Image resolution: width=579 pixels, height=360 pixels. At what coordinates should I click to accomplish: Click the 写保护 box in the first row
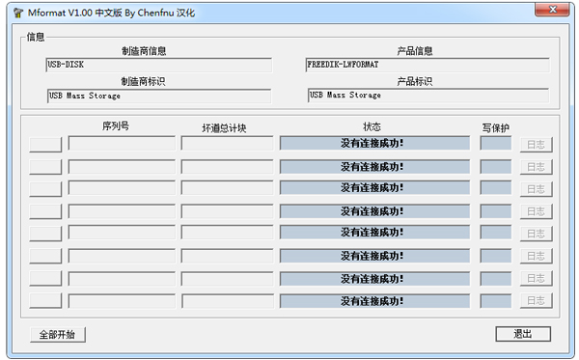pyautogui.click(x=496, y=143)
